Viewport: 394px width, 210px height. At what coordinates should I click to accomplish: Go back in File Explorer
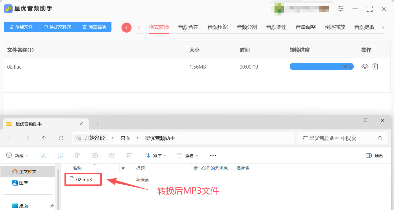tap(9, 138)
